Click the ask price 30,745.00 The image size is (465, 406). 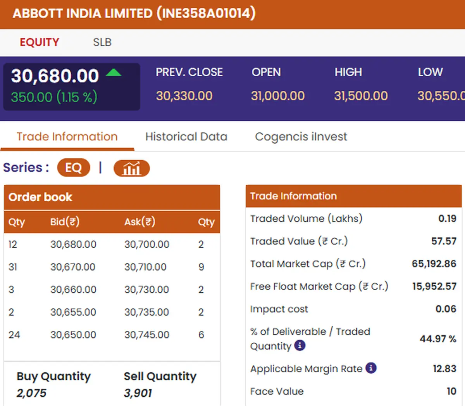point(147,335)
